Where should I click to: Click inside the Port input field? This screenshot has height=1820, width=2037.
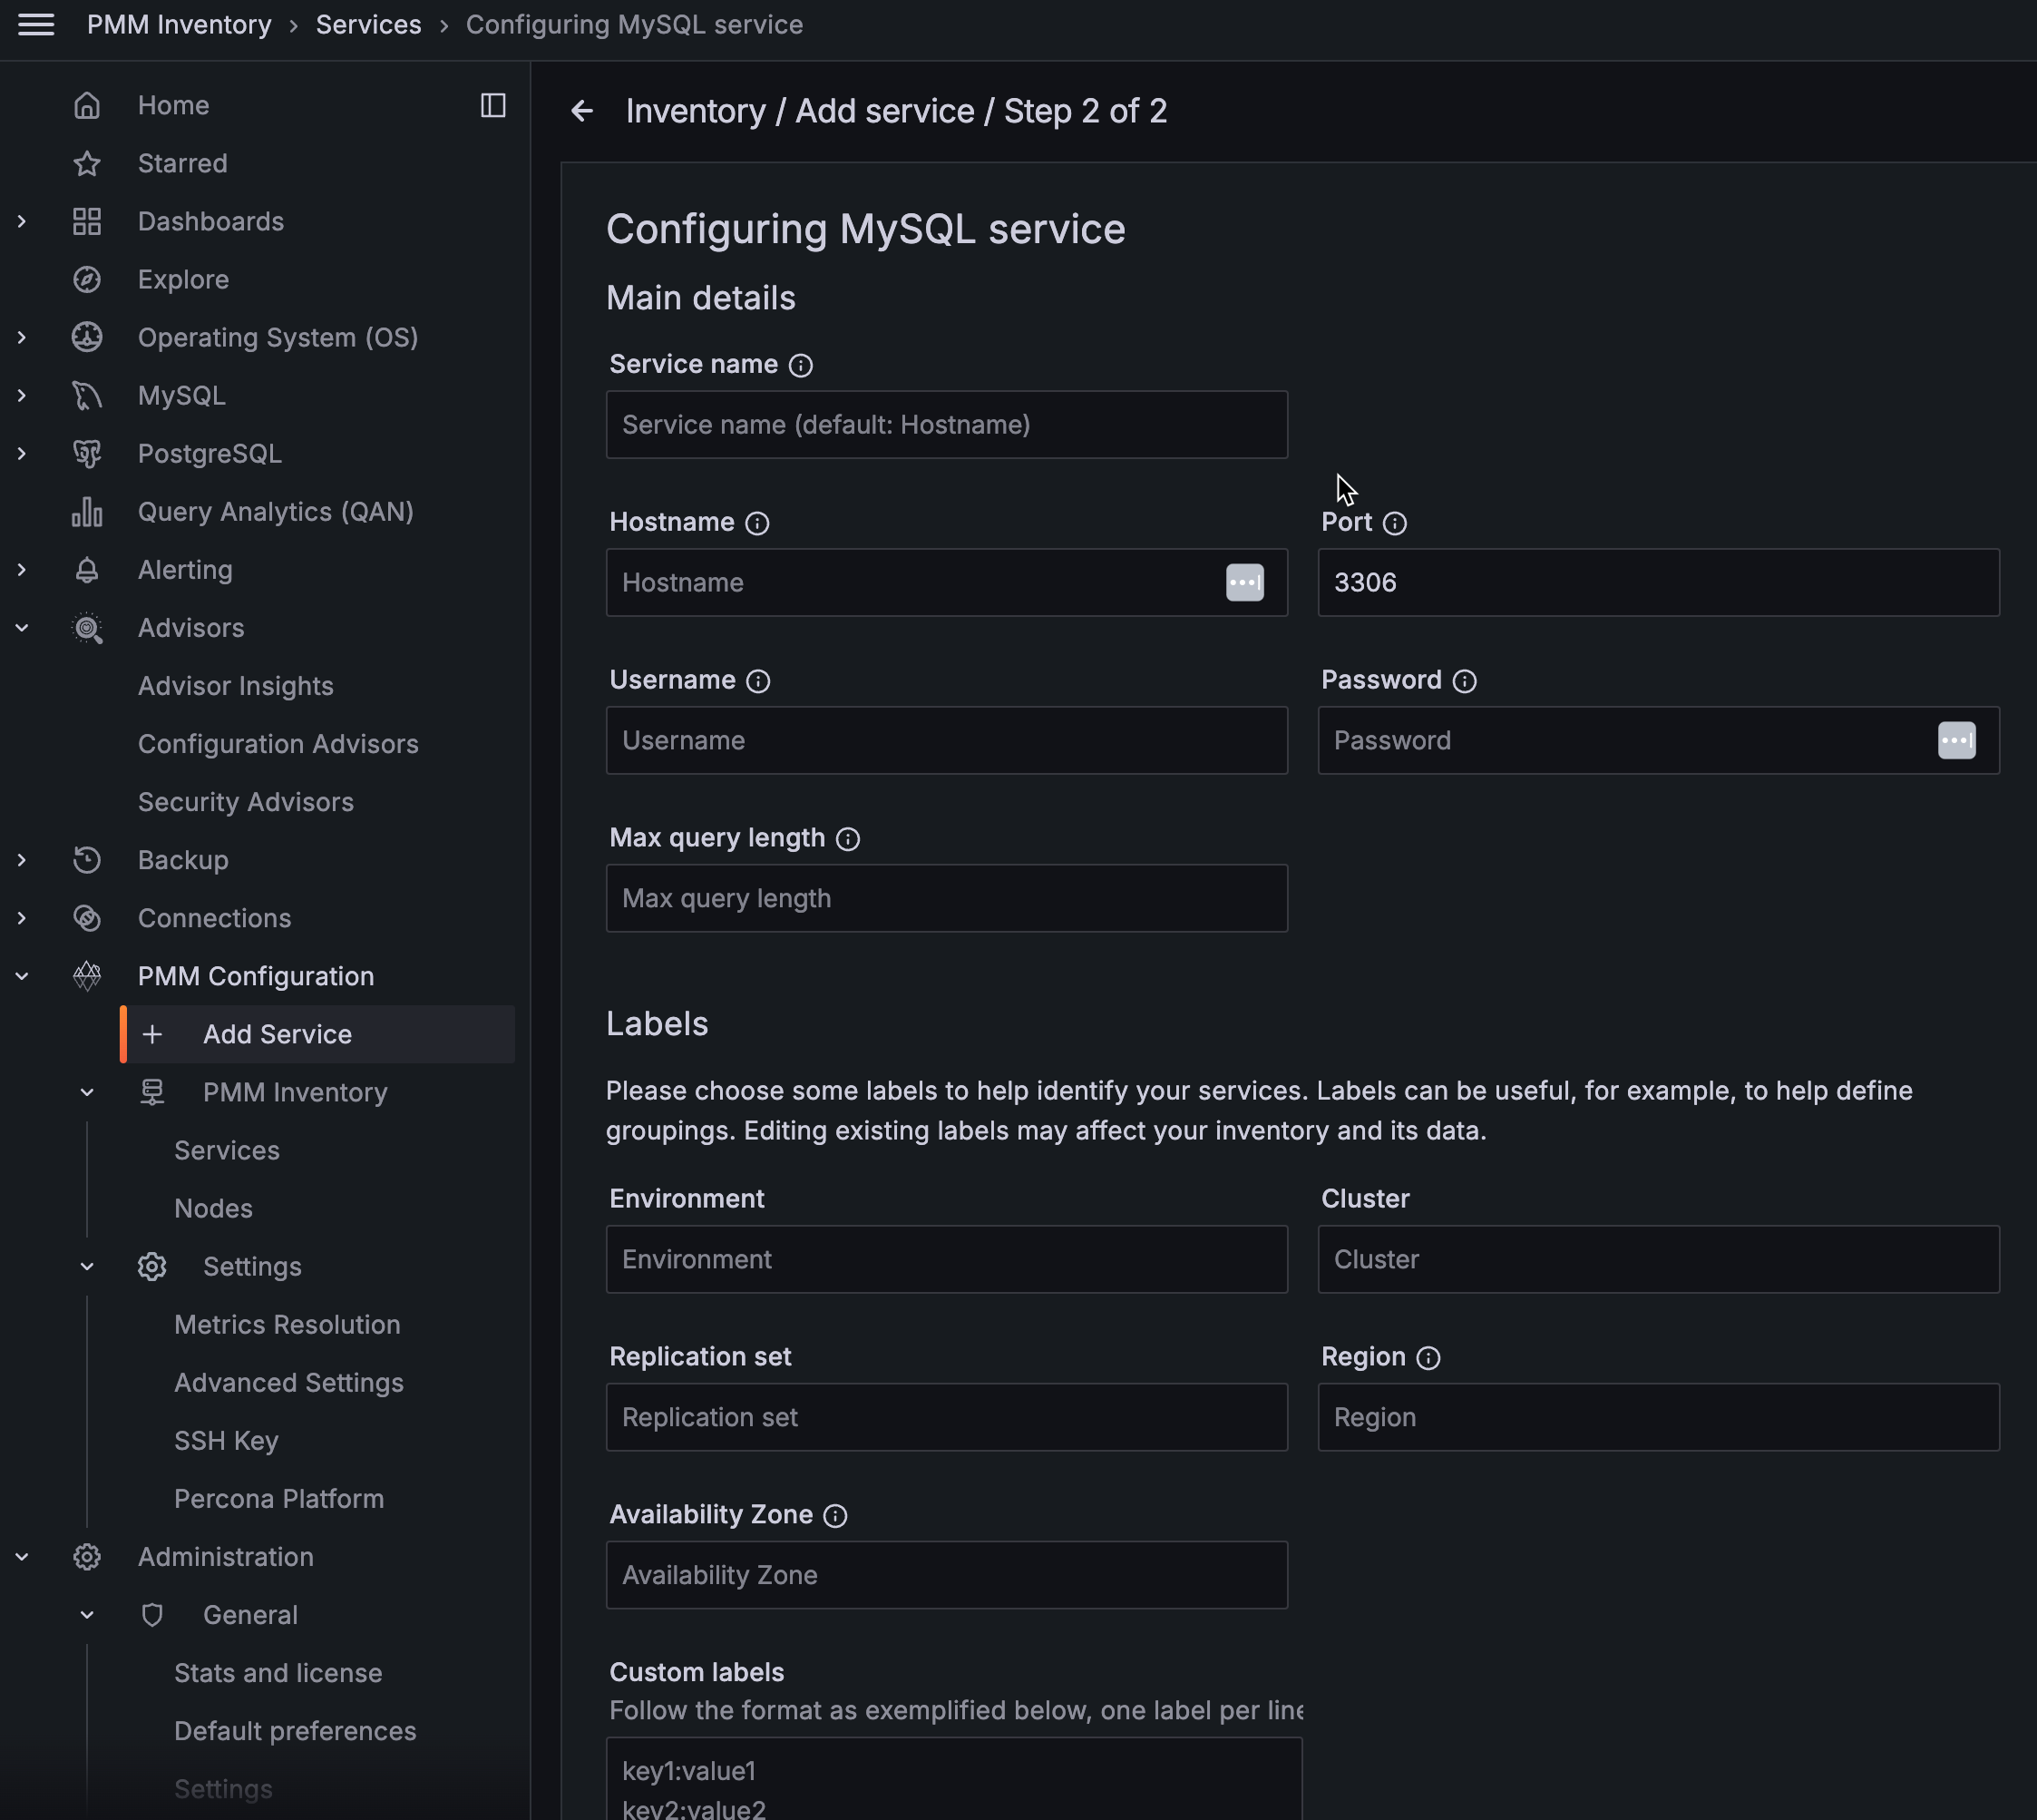pyautogui.click(x=1657, y=582)
